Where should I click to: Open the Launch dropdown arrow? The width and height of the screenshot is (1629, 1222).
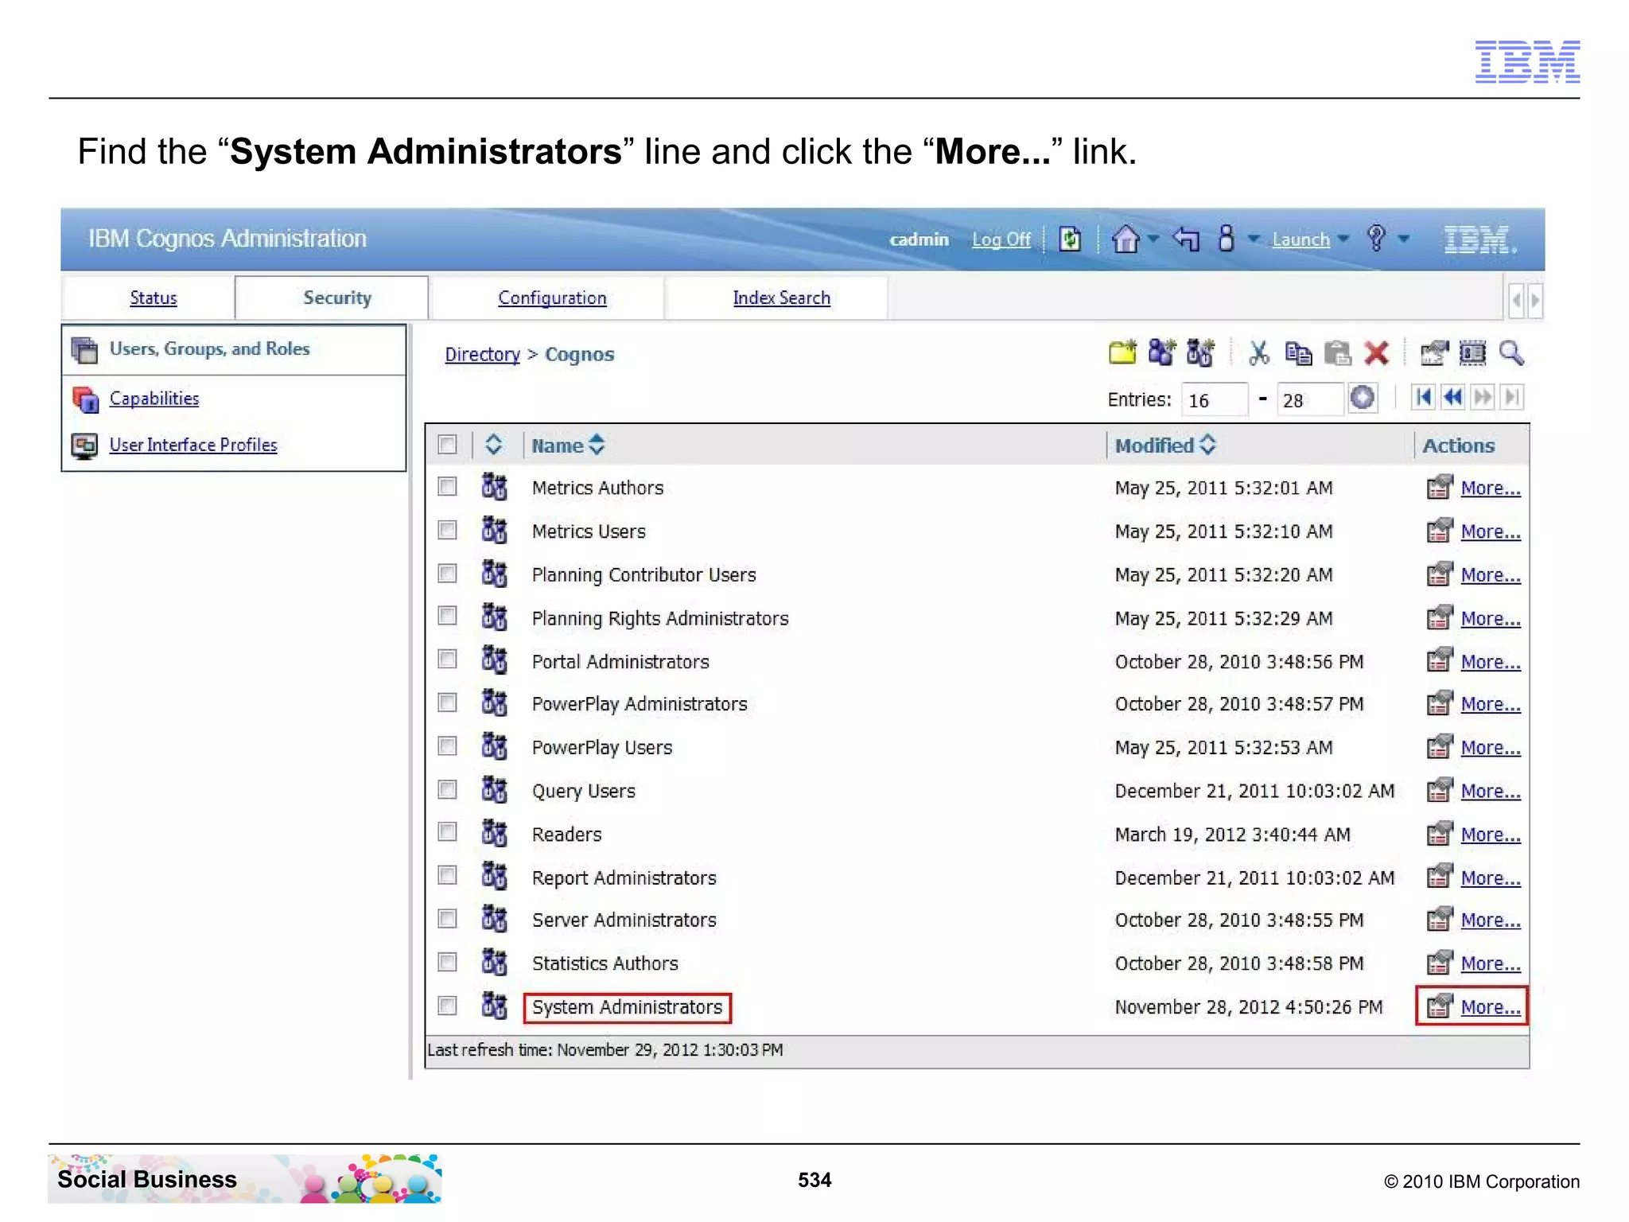pyautogui.click(x=1343, y=239)
